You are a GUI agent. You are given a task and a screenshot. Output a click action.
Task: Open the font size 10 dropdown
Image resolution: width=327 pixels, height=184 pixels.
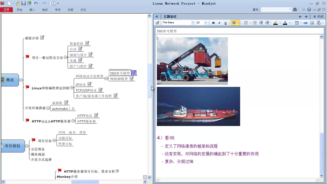pos(206,23)
